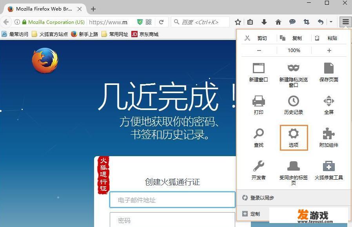Click 打印 print icon
Image resolution: width=352 pixels, height=227 pixels.
(259, 105)
